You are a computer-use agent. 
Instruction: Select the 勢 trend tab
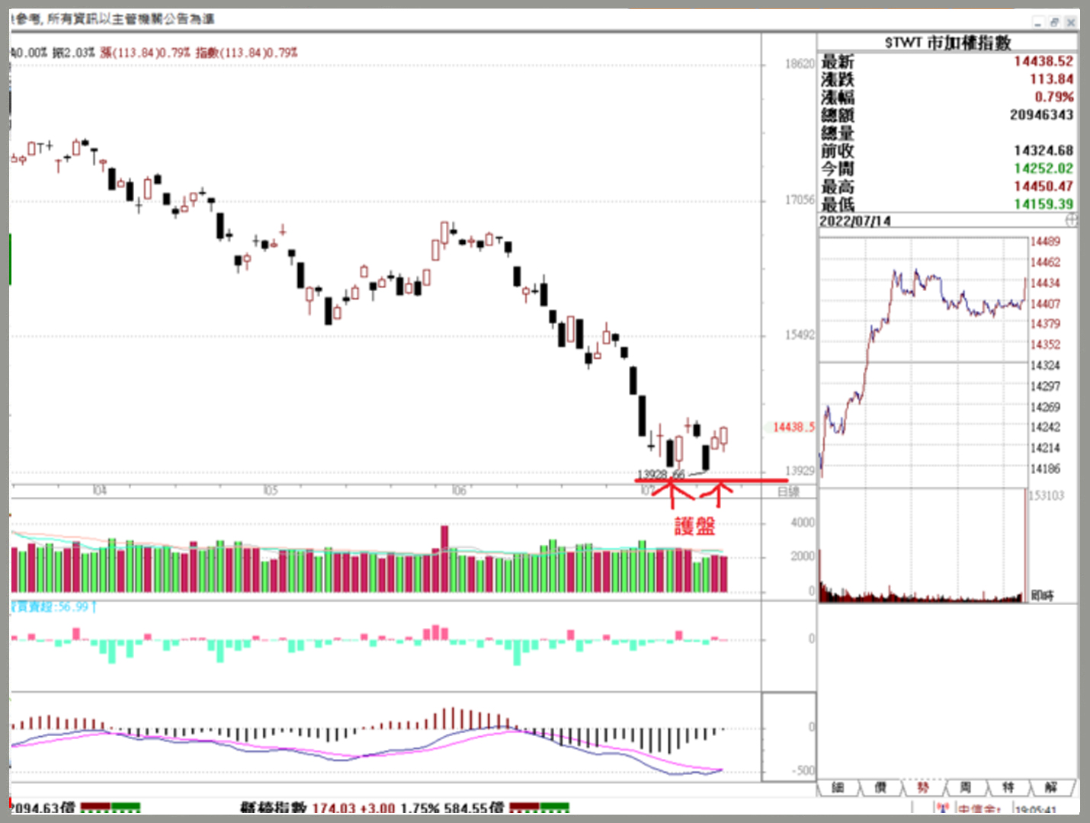point(923,787)
